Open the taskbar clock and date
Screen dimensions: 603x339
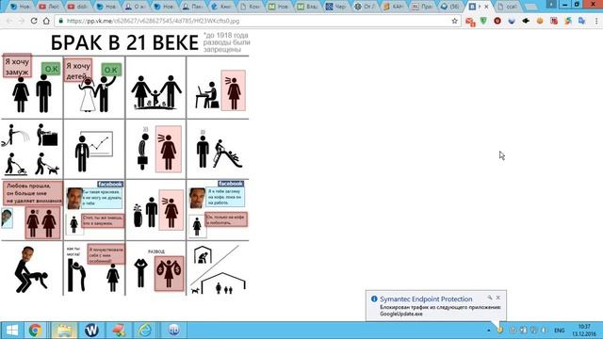584,331
